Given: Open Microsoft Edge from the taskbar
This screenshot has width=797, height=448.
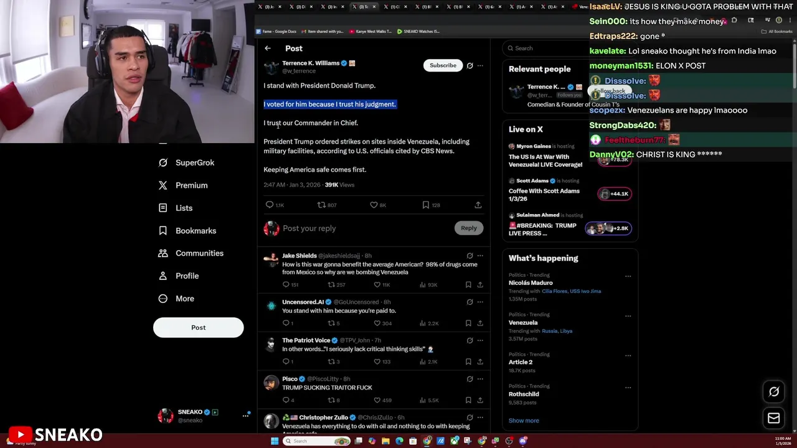Looking at the screenshot, I should 399,441.
